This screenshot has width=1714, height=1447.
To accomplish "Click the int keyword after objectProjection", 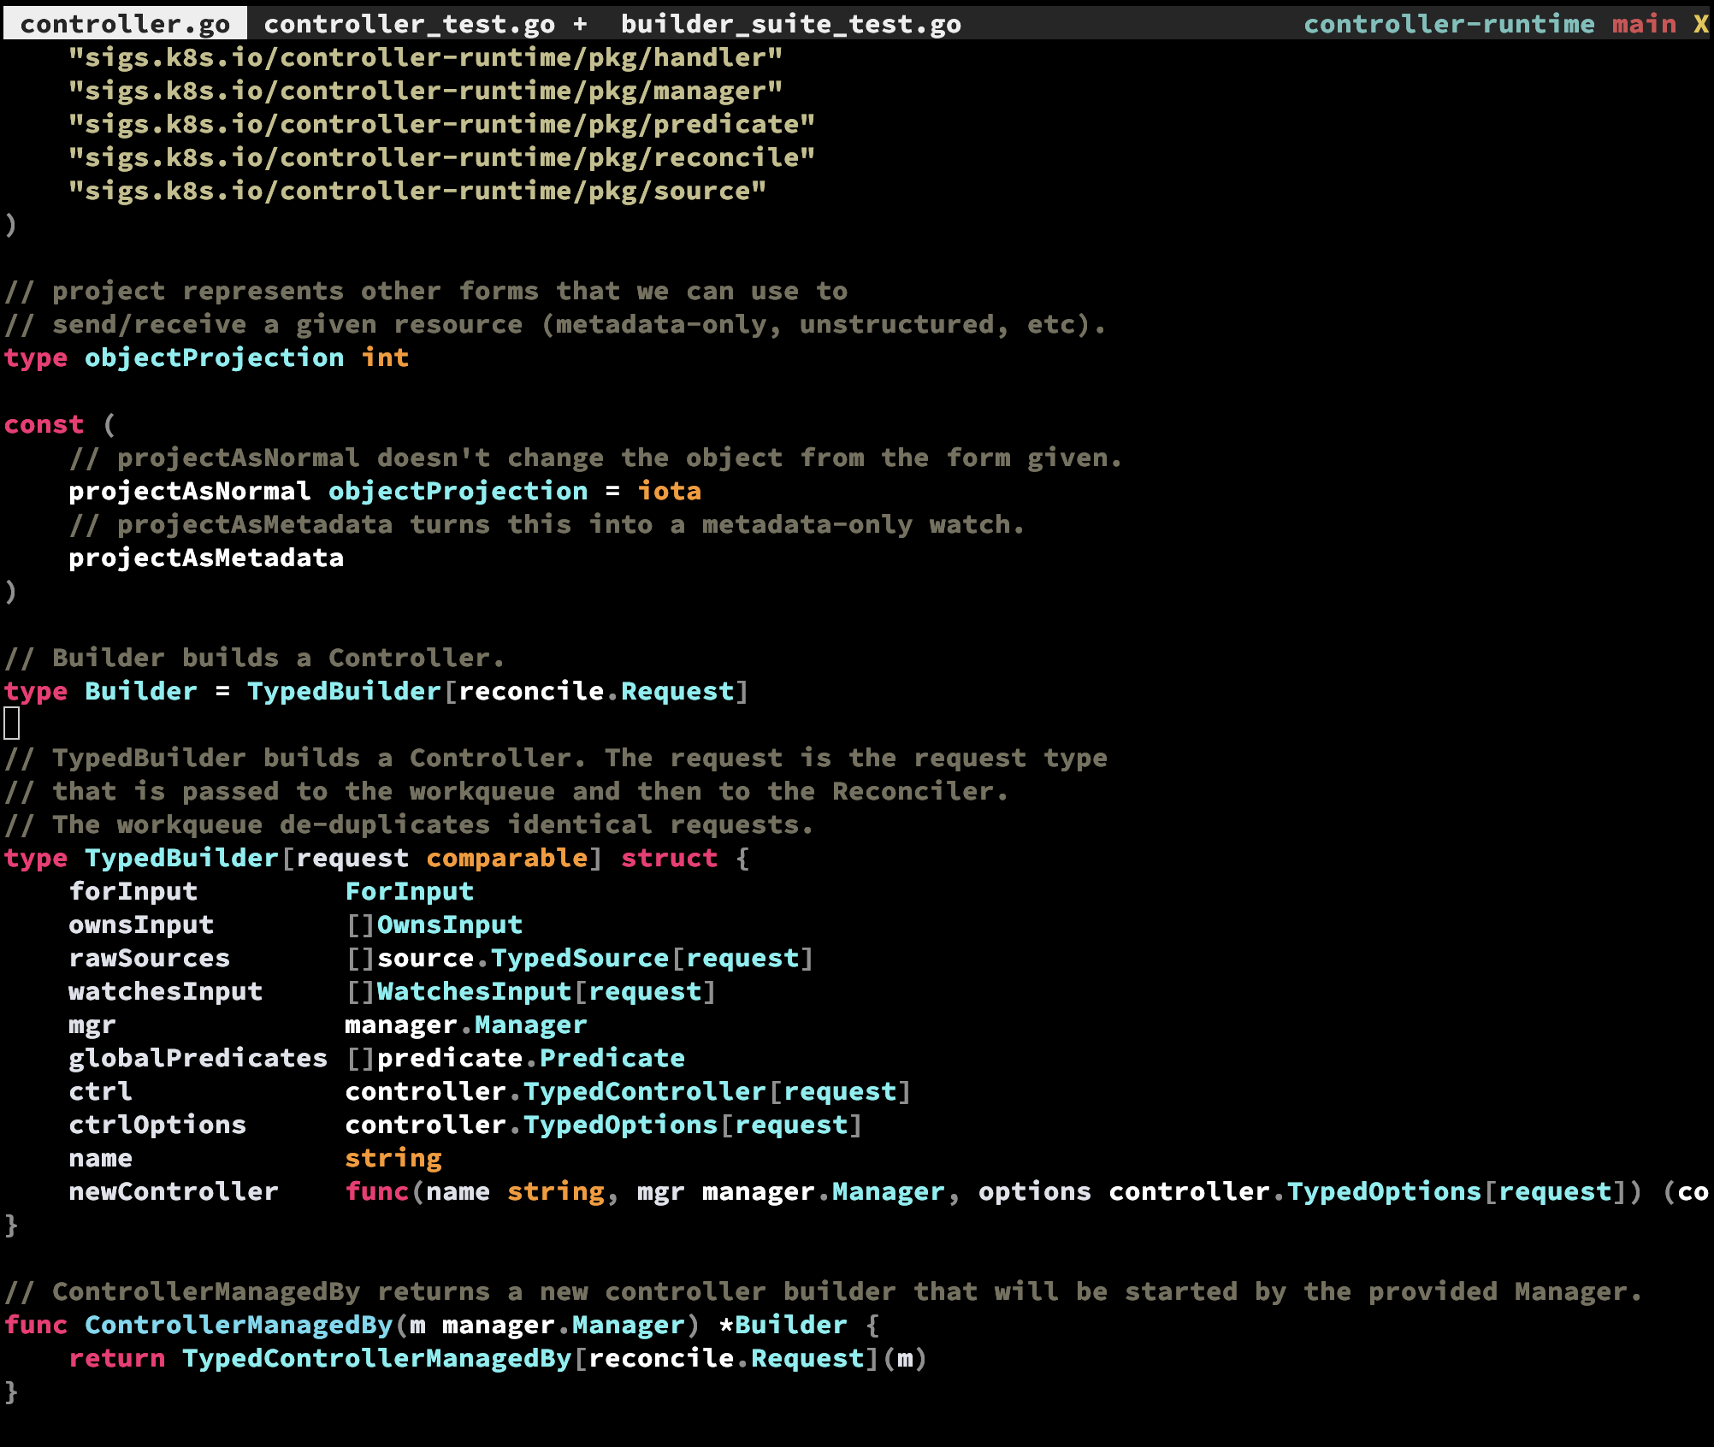I will coord(385,357).
